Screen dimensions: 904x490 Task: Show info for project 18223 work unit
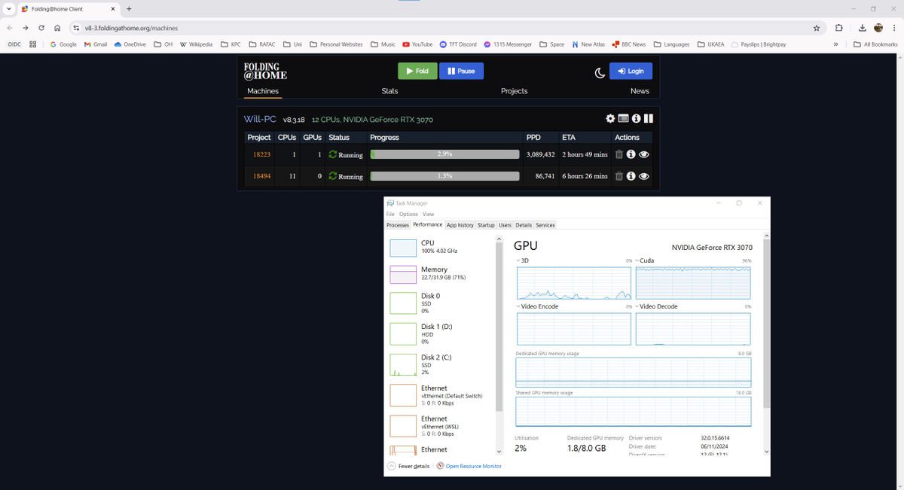click(x=631, y=154)
